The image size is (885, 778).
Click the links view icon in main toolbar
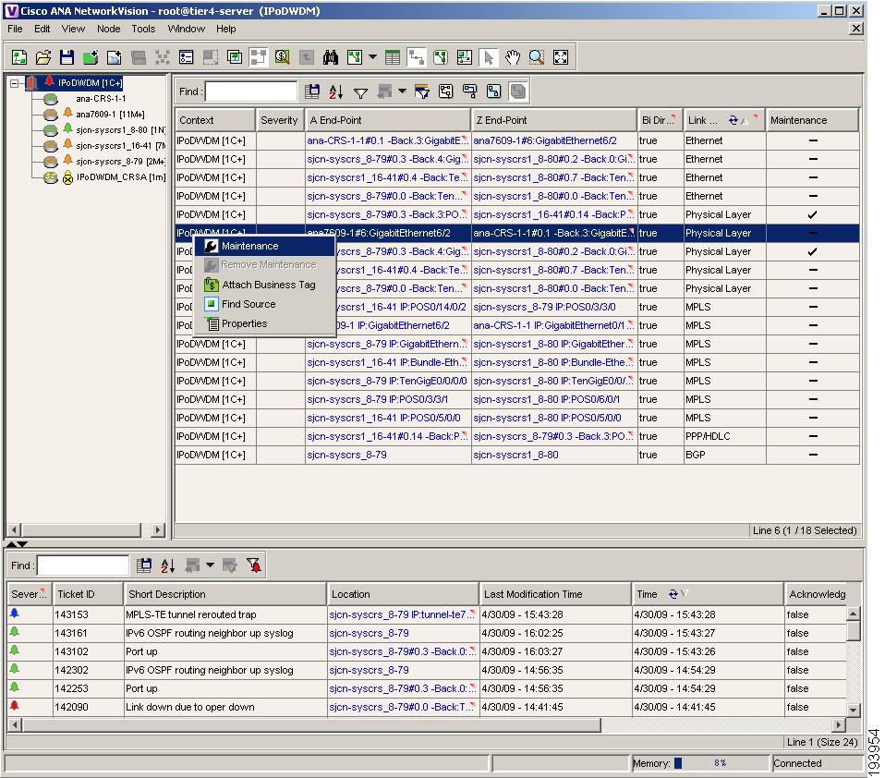(416, 57)
